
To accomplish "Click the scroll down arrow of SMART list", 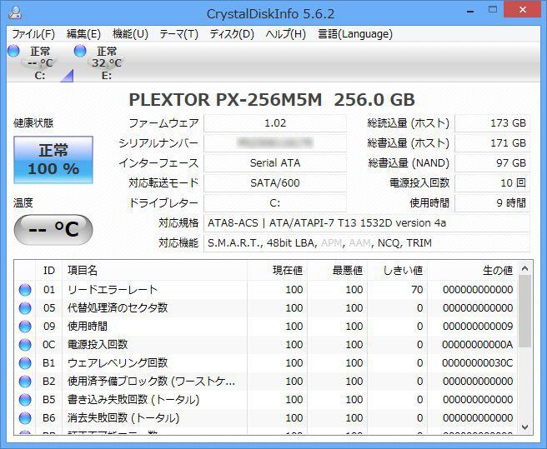I will tap(524, 427).
